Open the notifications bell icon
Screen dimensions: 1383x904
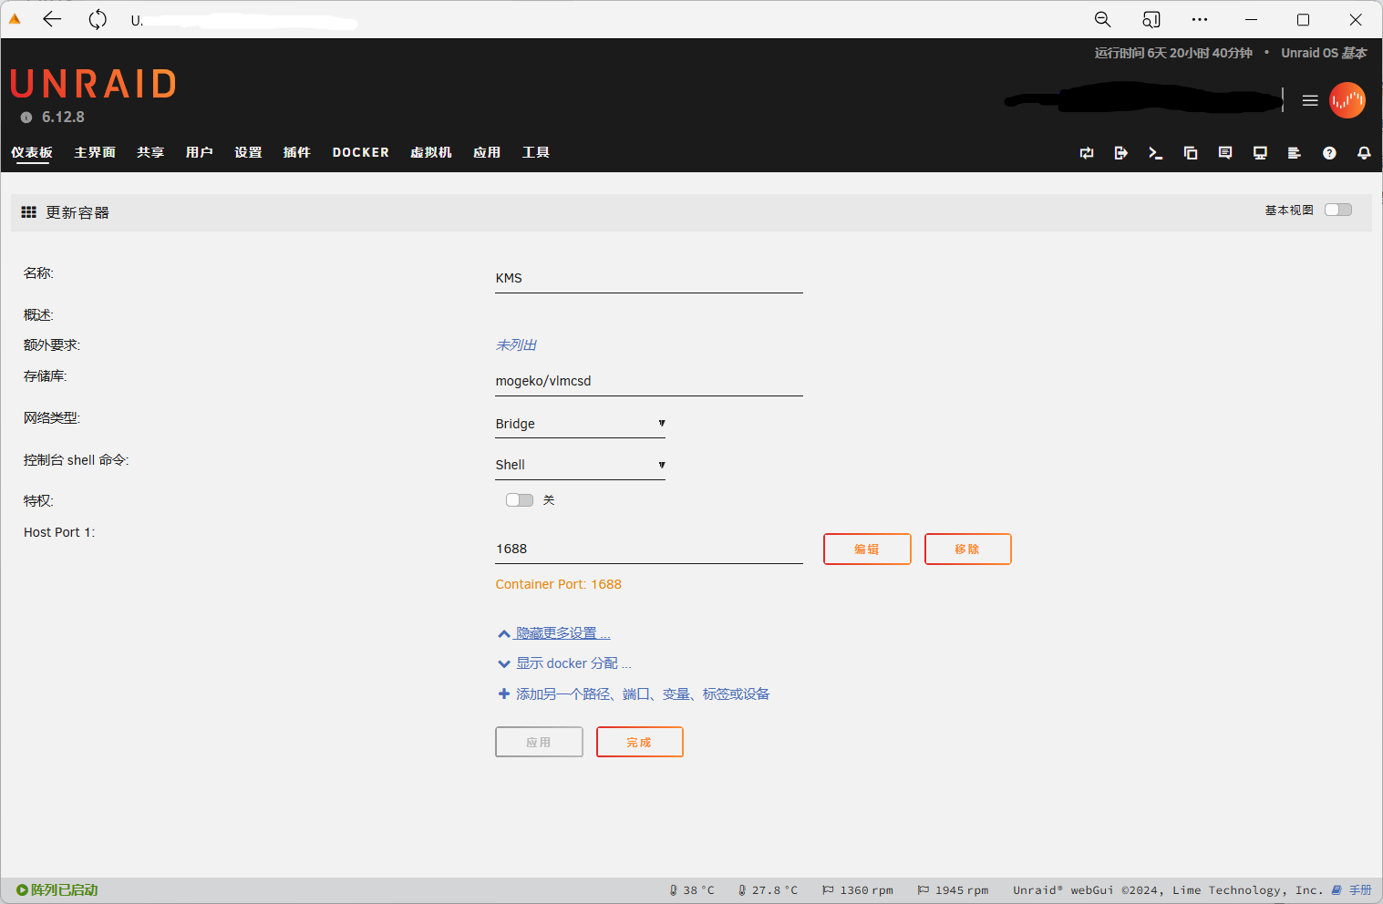1364,153
